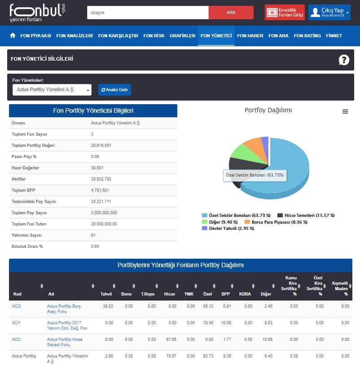Select the ACC Hisse value 87.65
This screenshot has height=366, width=360.
pos(171,339)
